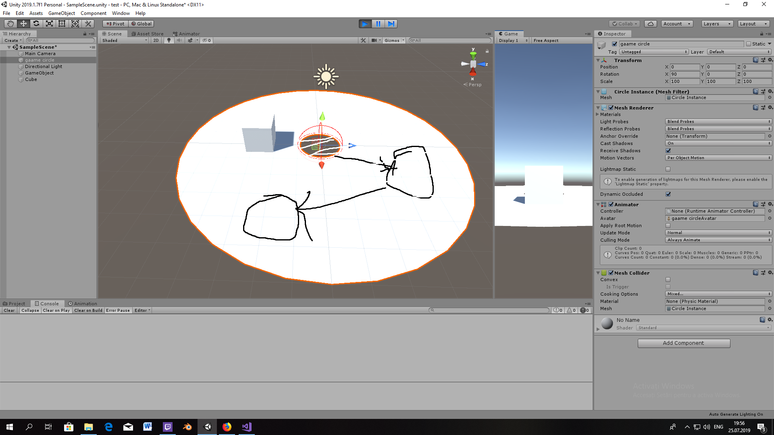Image resolution: width=774 pixels, height=435 pixels.
Task: Open the GameObject menu
Action: 61,13
